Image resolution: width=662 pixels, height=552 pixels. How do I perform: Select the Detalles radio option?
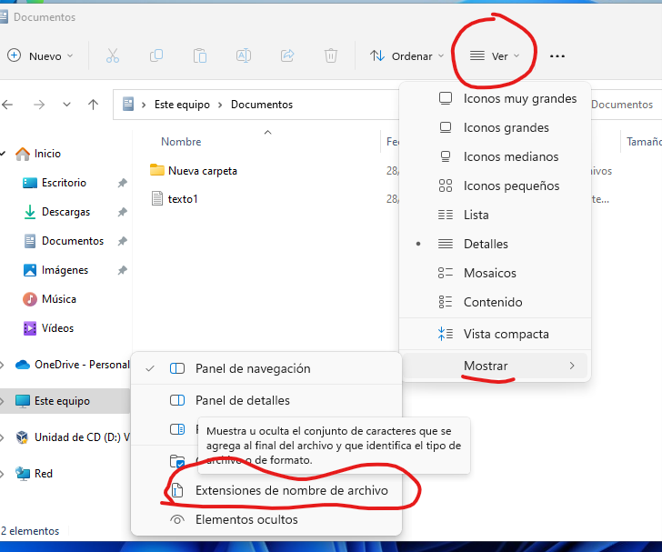(486, 244)
